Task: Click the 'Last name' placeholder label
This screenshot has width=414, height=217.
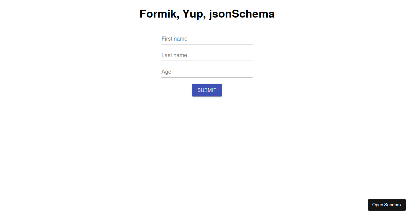Action: 174,55
